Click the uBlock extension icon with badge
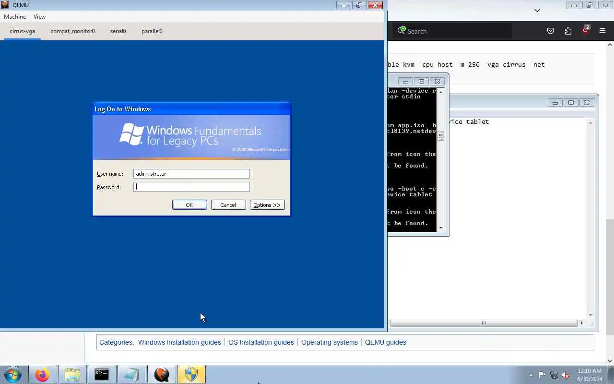 pyautogui.click(x=585, y=30)
